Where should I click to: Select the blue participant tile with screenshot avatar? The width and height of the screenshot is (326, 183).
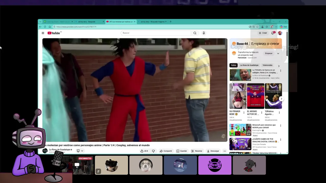tap(180, 165)
